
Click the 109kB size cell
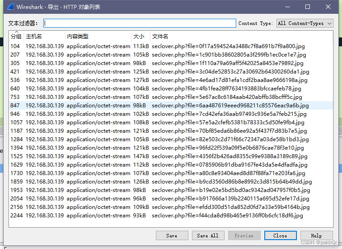click(141, 207)
